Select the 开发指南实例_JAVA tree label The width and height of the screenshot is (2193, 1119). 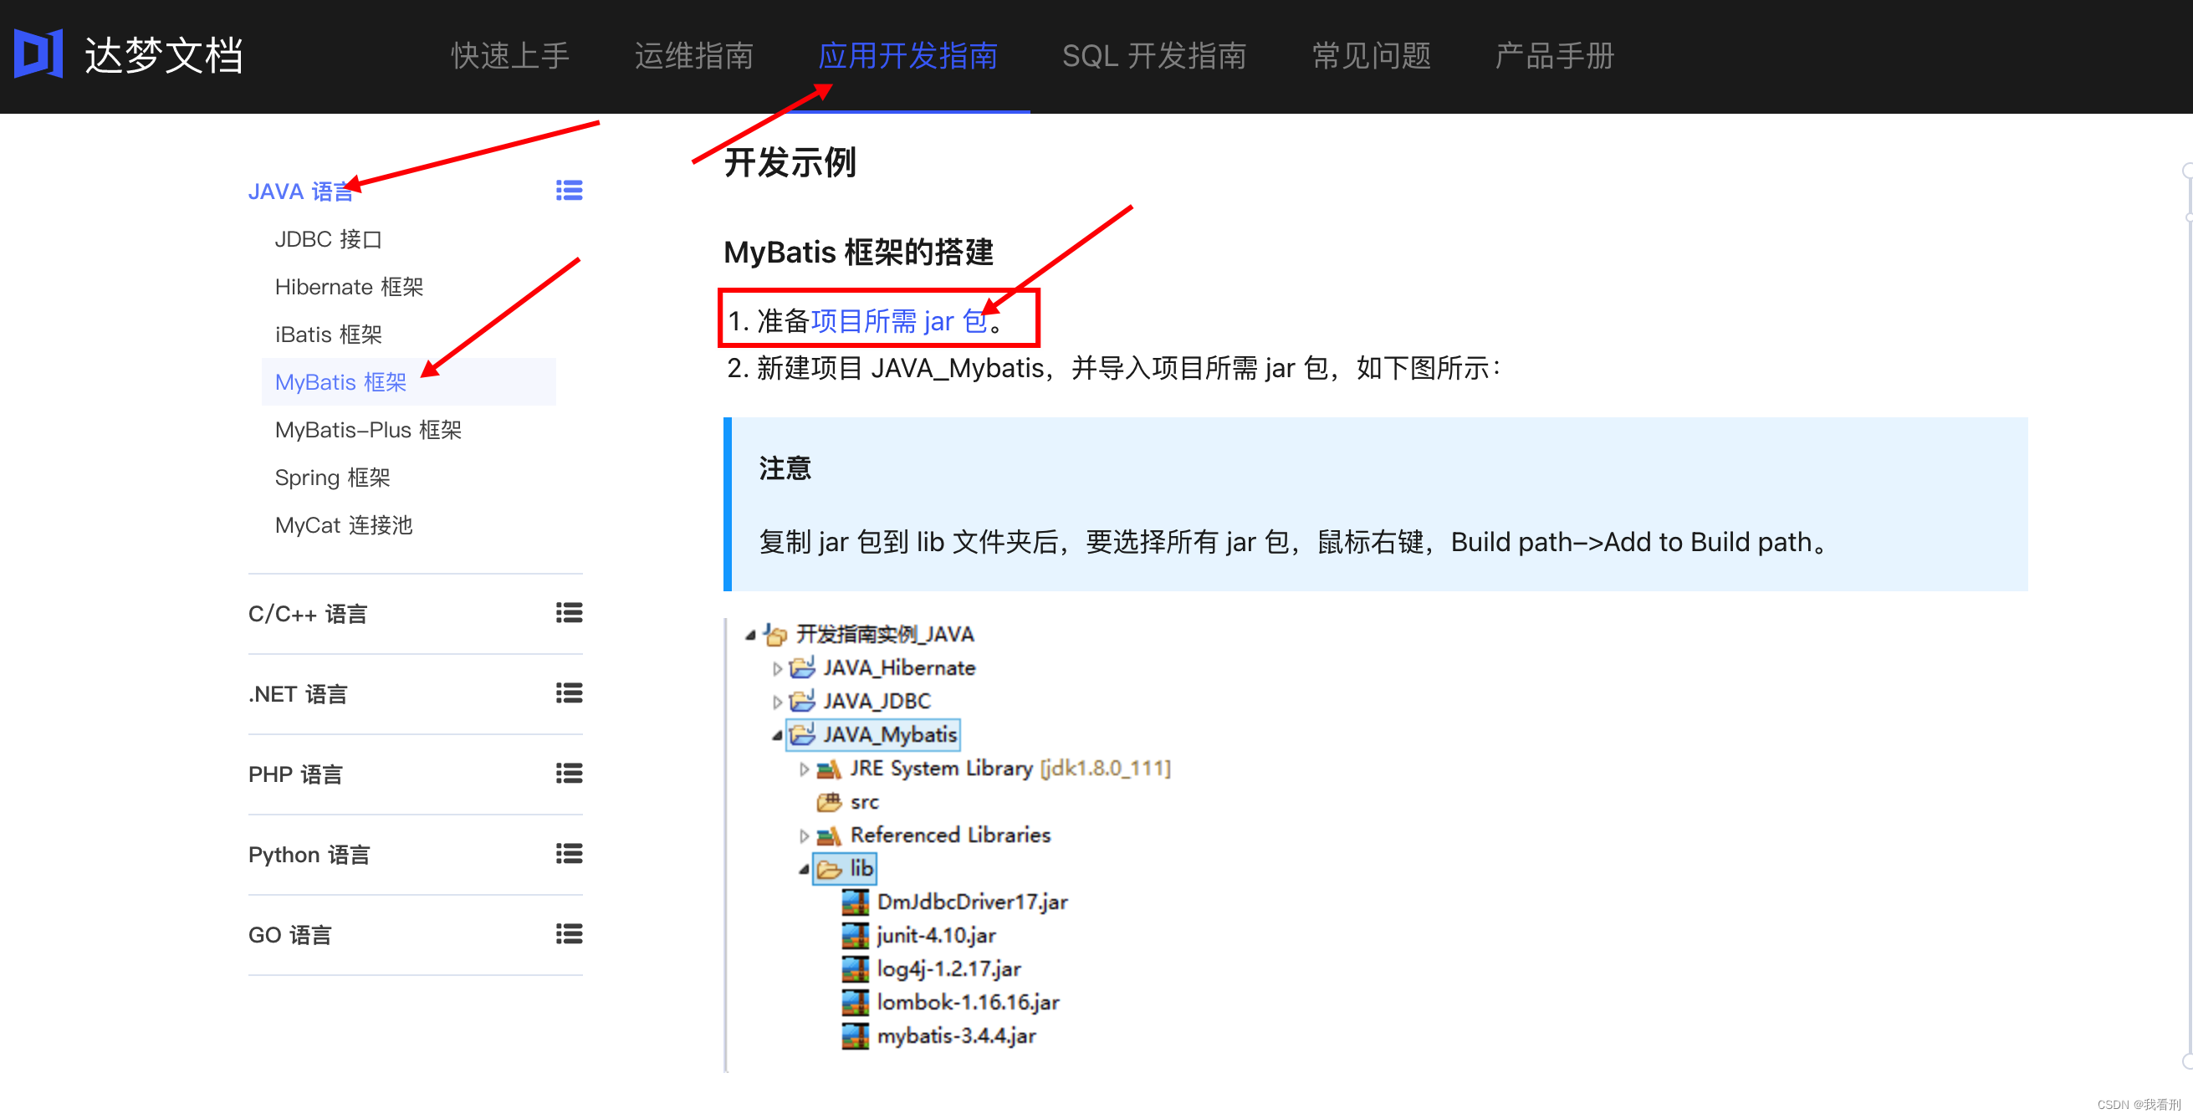[x=885, y=634]
